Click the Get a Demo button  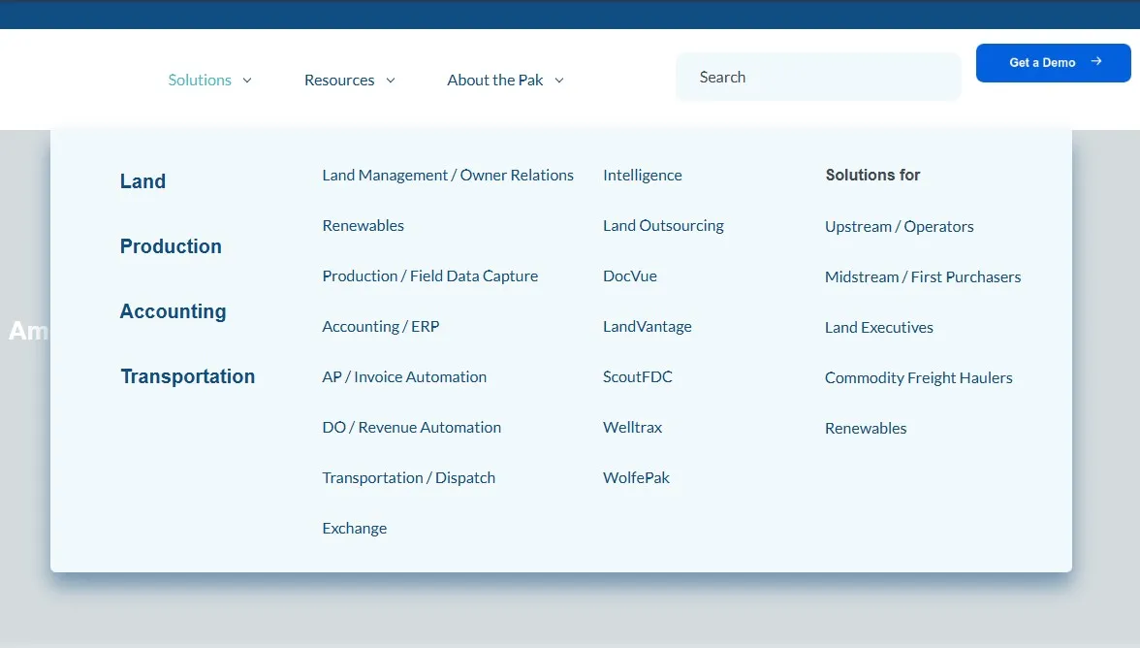[1053, 61]
